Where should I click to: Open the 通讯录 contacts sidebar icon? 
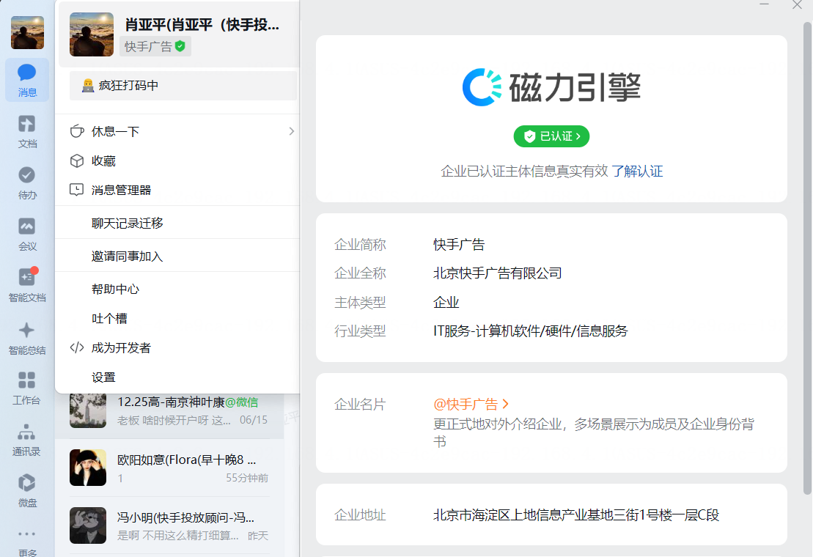point(27,440)
